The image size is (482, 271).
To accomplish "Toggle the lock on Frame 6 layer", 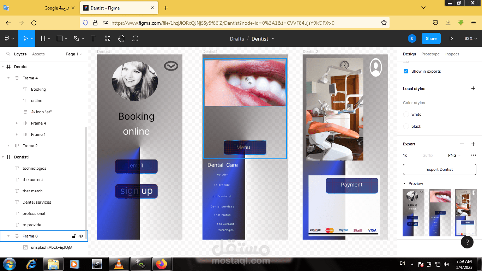I will 74,236.
